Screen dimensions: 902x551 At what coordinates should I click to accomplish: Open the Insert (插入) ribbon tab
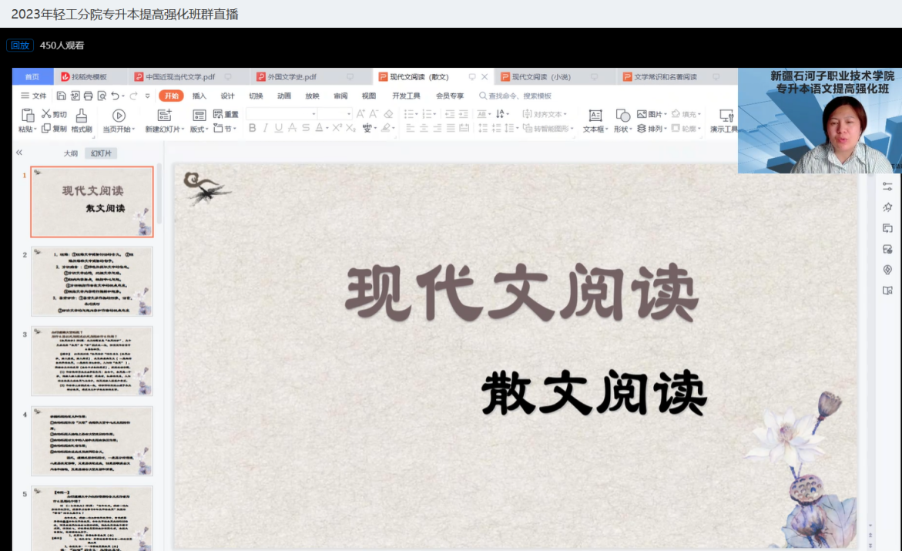(200, 96)
